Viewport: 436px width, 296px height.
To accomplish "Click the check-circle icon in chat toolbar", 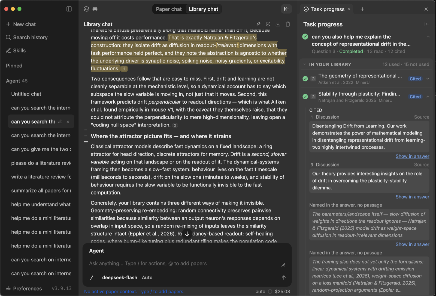I will [x=268, y=24].
